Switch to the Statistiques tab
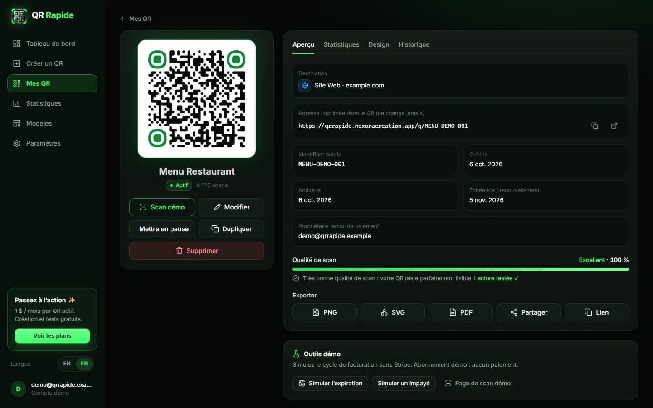Screen dimensions: 653x408 pos(341,44)
